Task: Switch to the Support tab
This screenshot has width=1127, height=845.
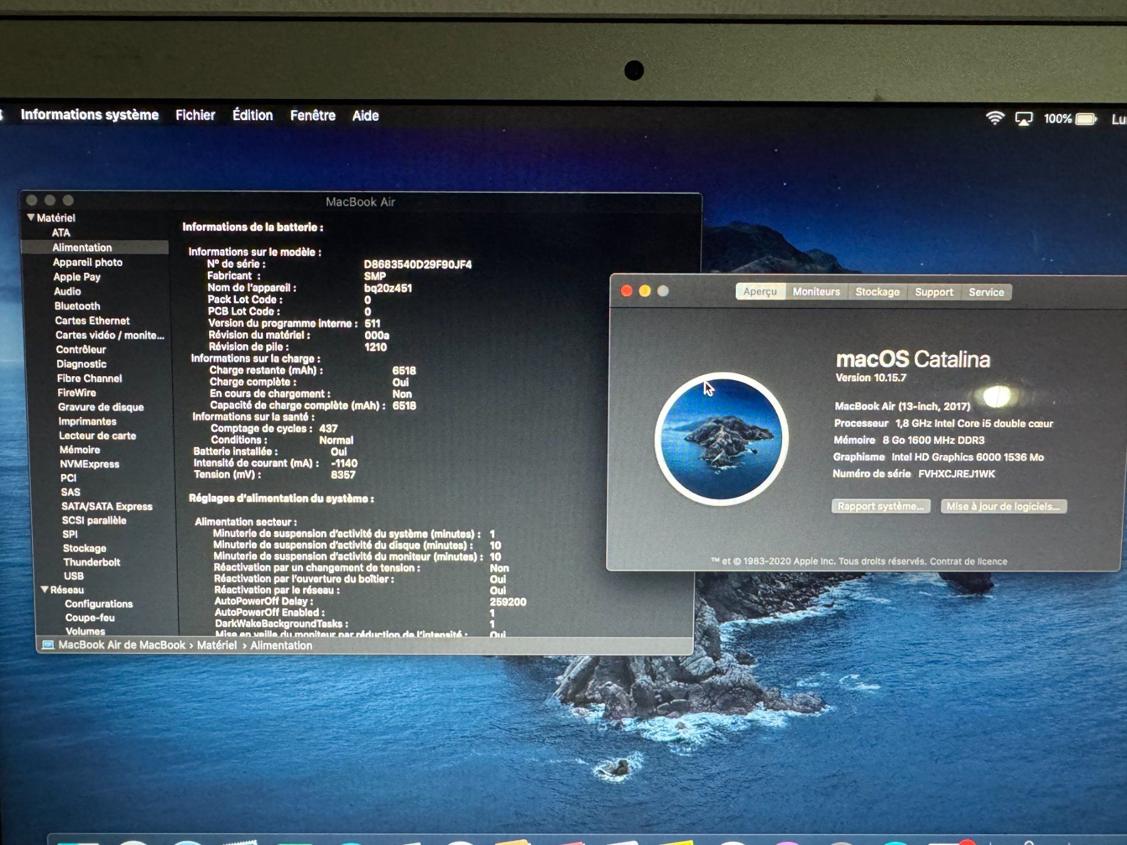Action: pyautogui.click(x=934, y=292)
